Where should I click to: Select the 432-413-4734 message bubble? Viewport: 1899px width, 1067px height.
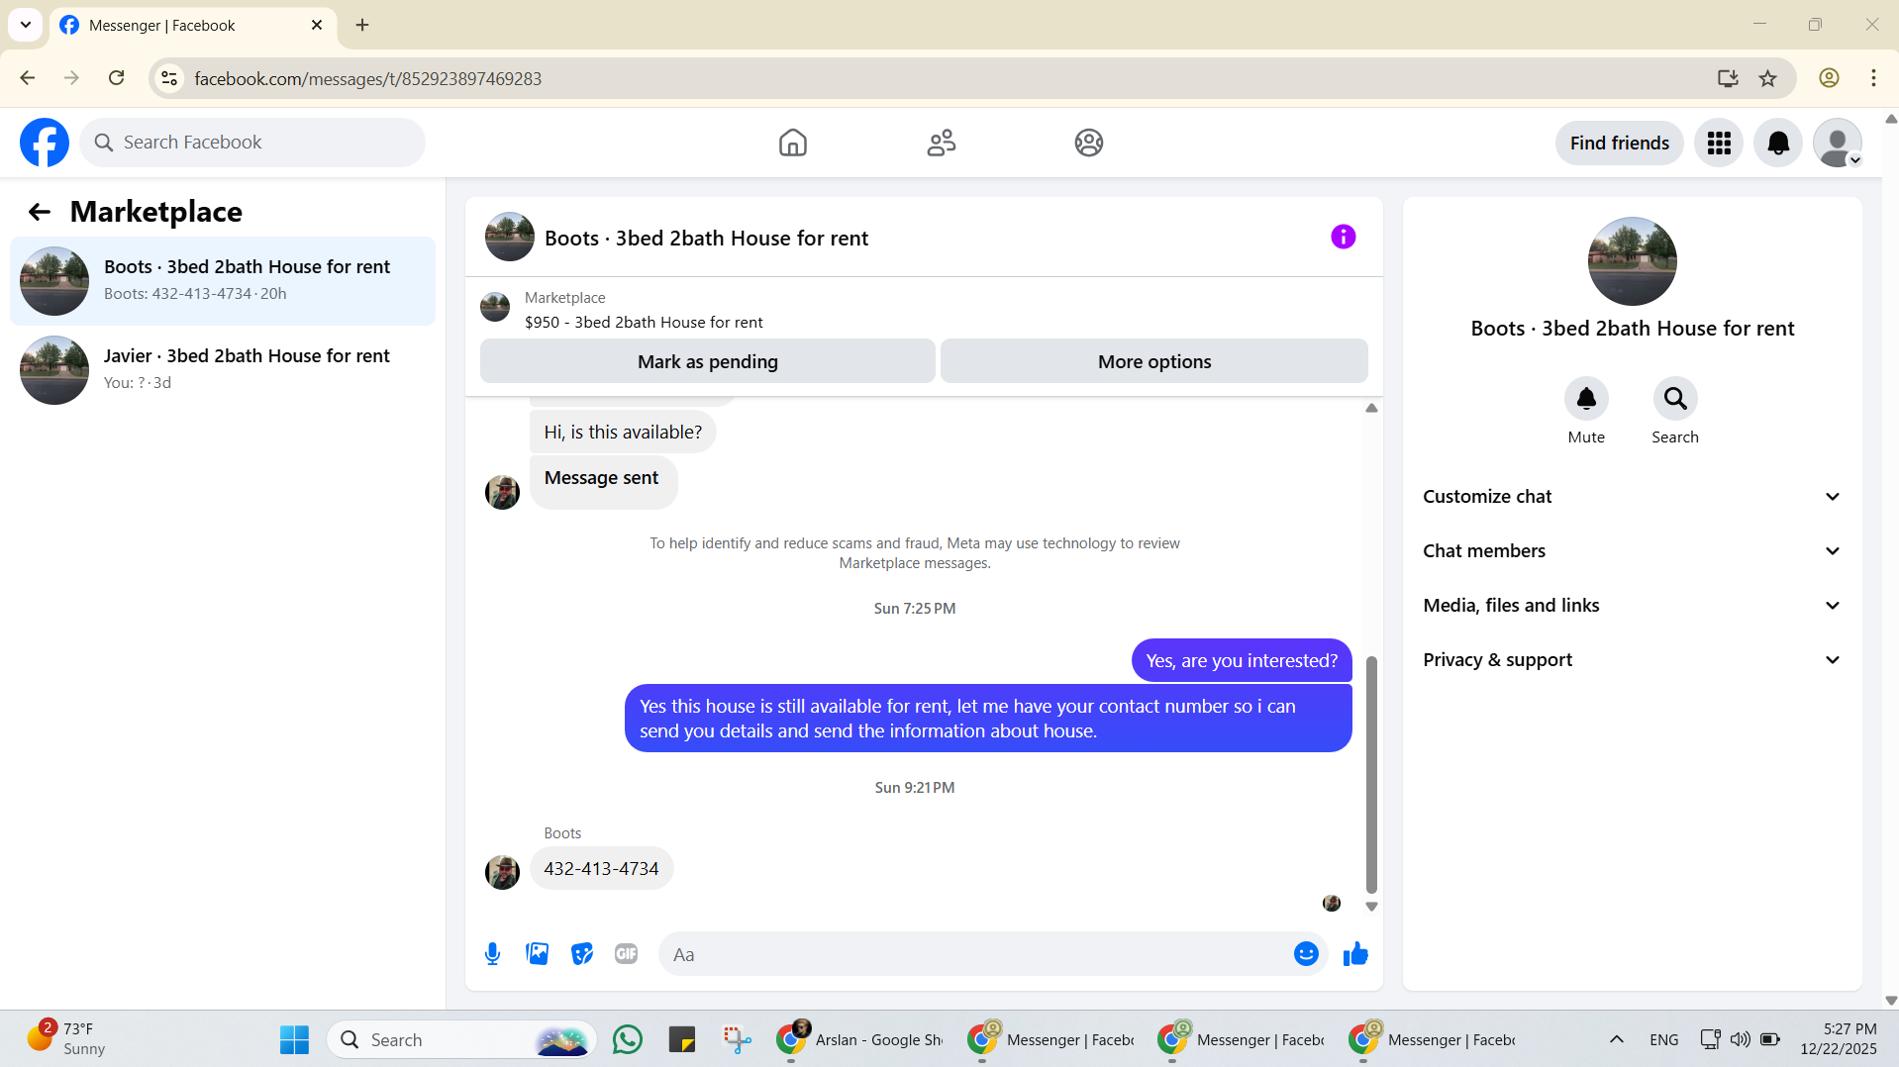[601, 869]
